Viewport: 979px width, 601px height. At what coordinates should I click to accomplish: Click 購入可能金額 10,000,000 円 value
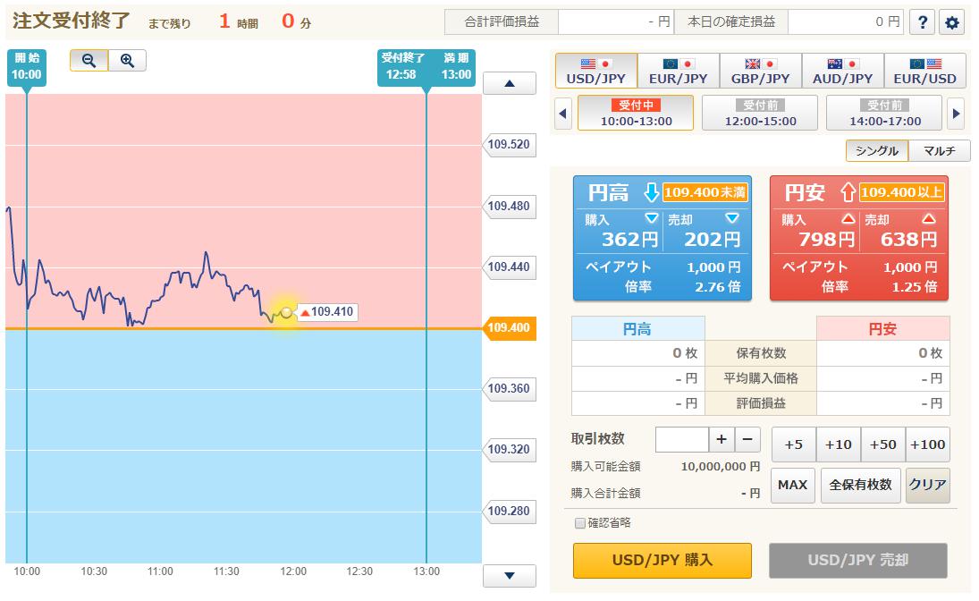[x=721, y=467]
